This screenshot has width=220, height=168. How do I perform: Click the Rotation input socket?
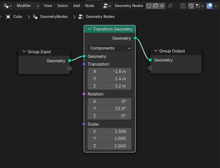tap(84, 94)
